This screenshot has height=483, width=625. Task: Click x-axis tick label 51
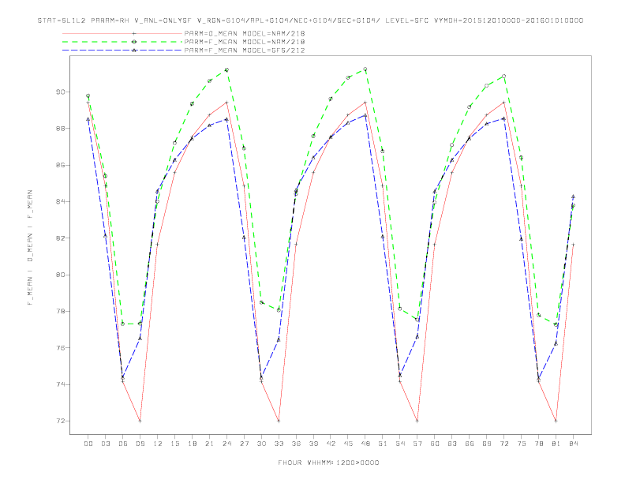coord(383,444)
